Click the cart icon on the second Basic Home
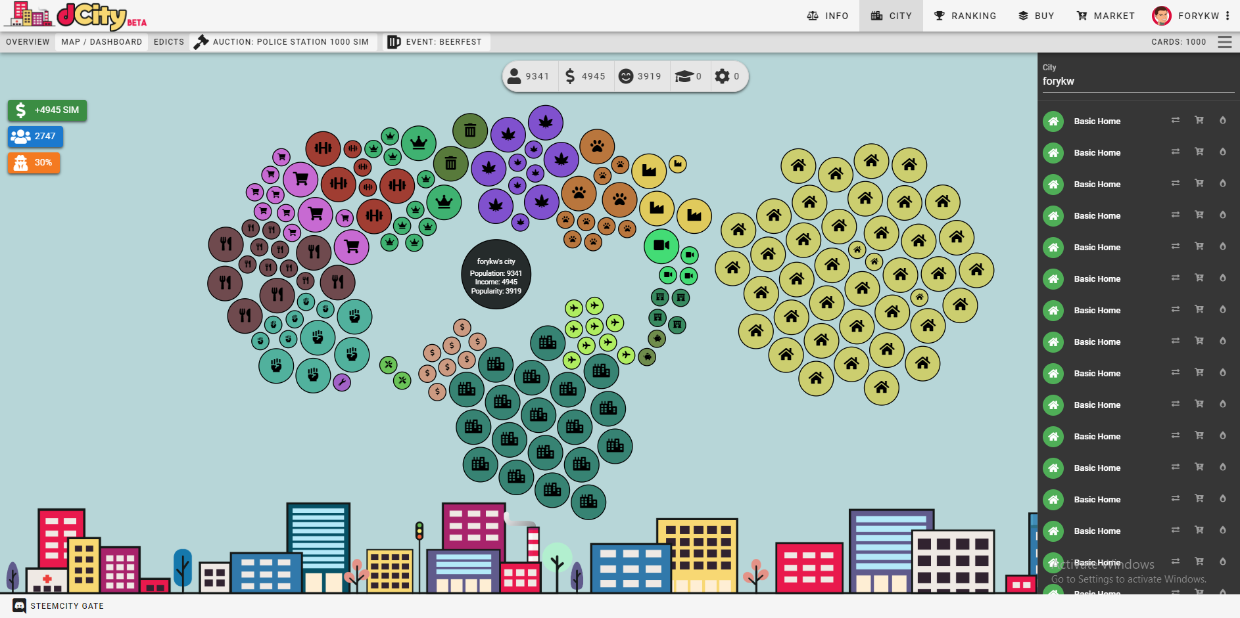Viewport: 1240px width, 618px height. [x=1199, y=152]
